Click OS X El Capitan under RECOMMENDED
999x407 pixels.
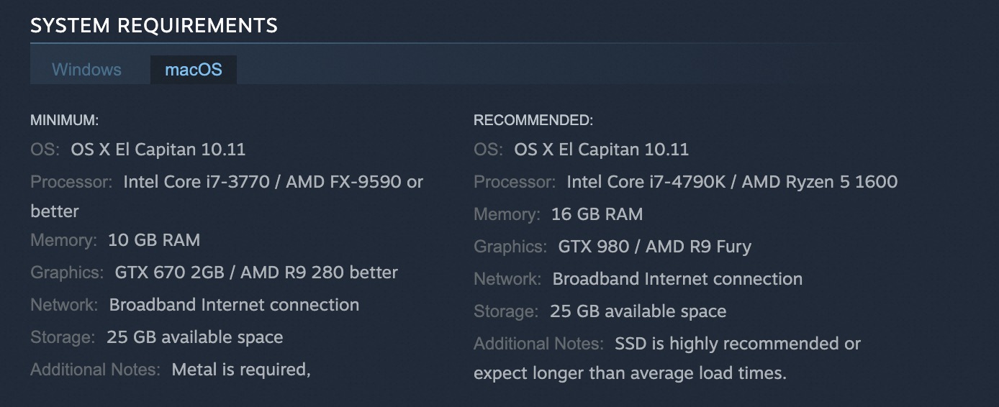point(602,150)
